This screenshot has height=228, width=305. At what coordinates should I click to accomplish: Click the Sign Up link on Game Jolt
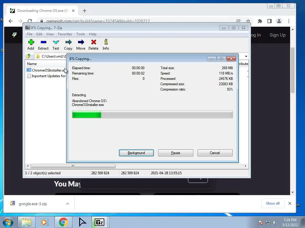point(278,35)
